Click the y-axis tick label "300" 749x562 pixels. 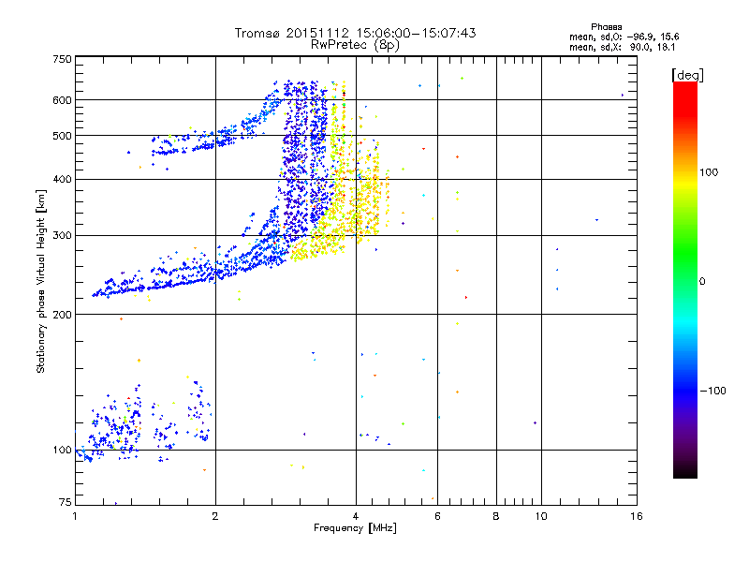pos(62,236)
